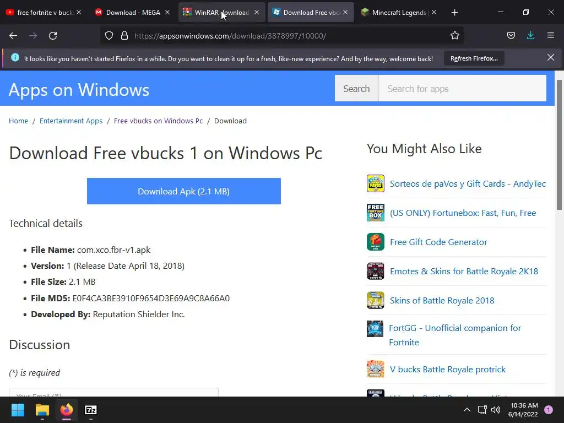This screenshot has width=564, height=423.
Task: Click the Search button
Action: (356, 89)
